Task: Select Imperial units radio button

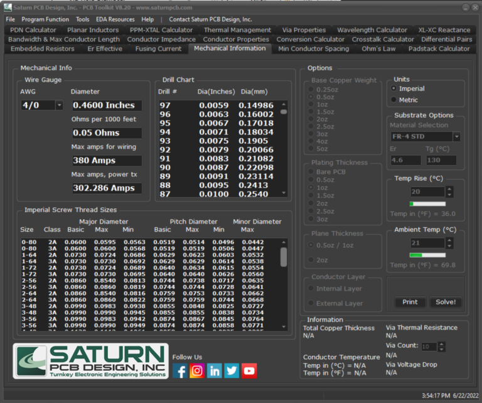Action: pos(394,89)
